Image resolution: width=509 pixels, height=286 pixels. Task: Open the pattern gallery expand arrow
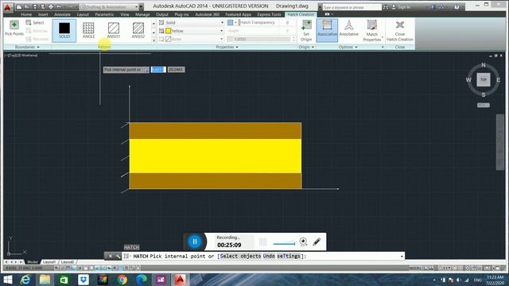[x=153, y=40]
